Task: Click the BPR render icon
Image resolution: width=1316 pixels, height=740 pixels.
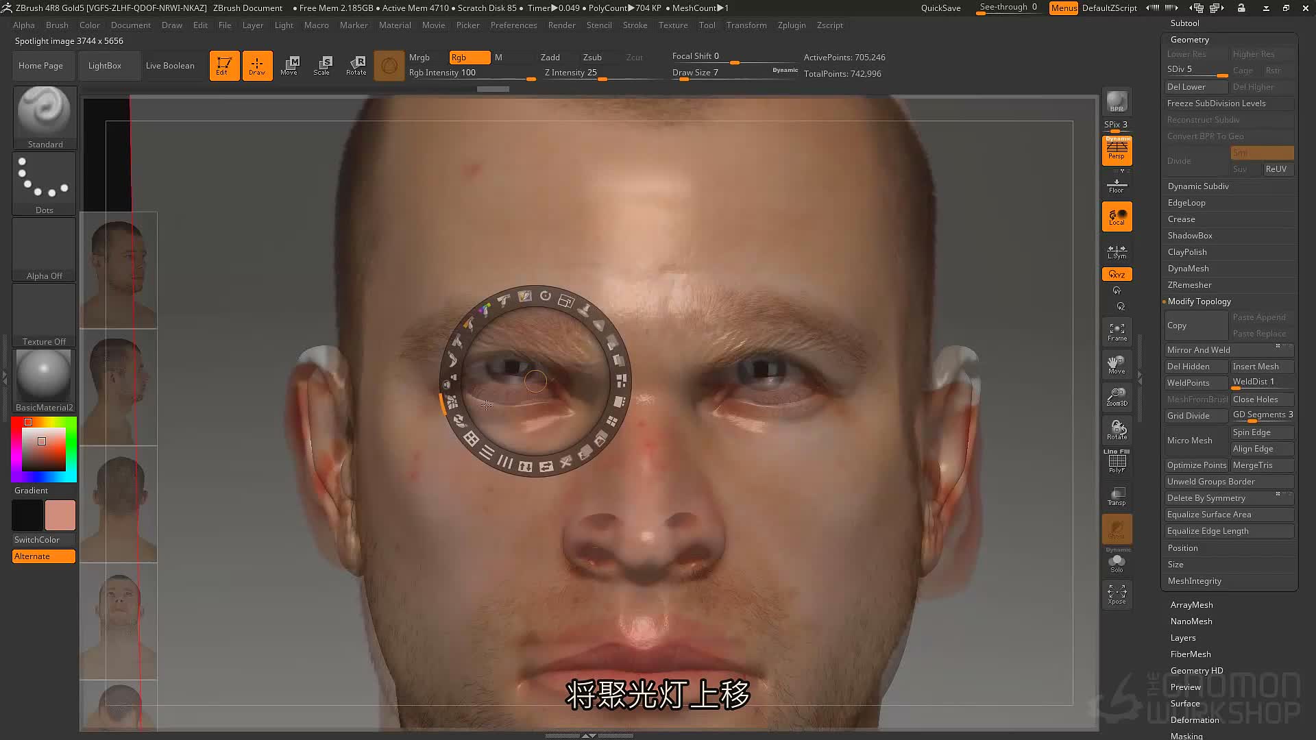Action: 1117,101
